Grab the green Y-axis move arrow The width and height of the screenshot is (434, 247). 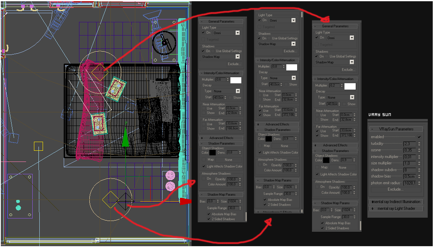125,137
